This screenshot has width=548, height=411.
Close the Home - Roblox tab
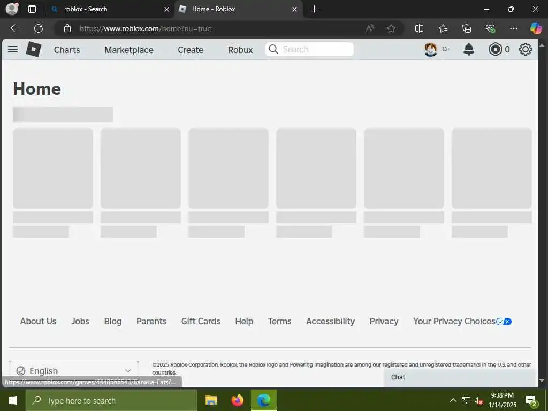pyautogui.click(x=295, y=10)
